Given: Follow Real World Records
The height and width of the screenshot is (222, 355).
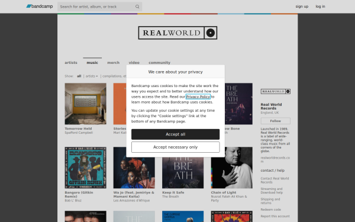Looking at the screenshot, I should pyautogui.click(x=275, y=121).
